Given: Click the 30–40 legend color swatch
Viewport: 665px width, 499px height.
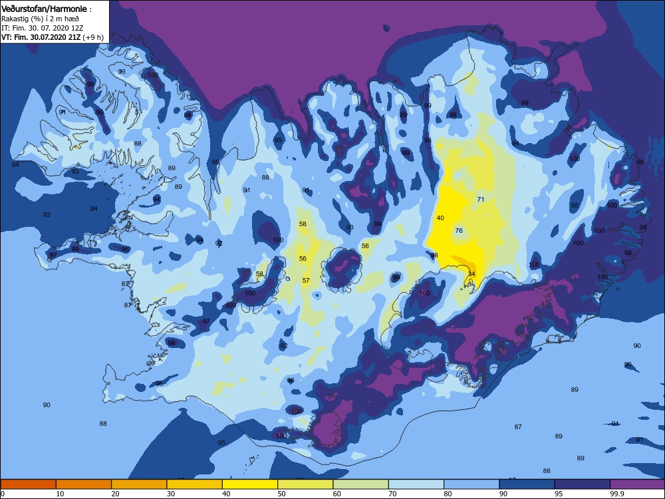Looking at the screenshot, I should click(x=195, y=484).
